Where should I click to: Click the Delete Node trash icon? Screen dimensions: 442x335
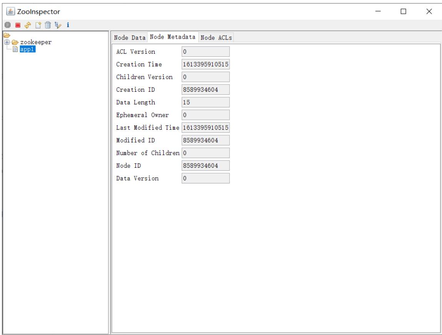pyautogui.click(x=48, y=25)
